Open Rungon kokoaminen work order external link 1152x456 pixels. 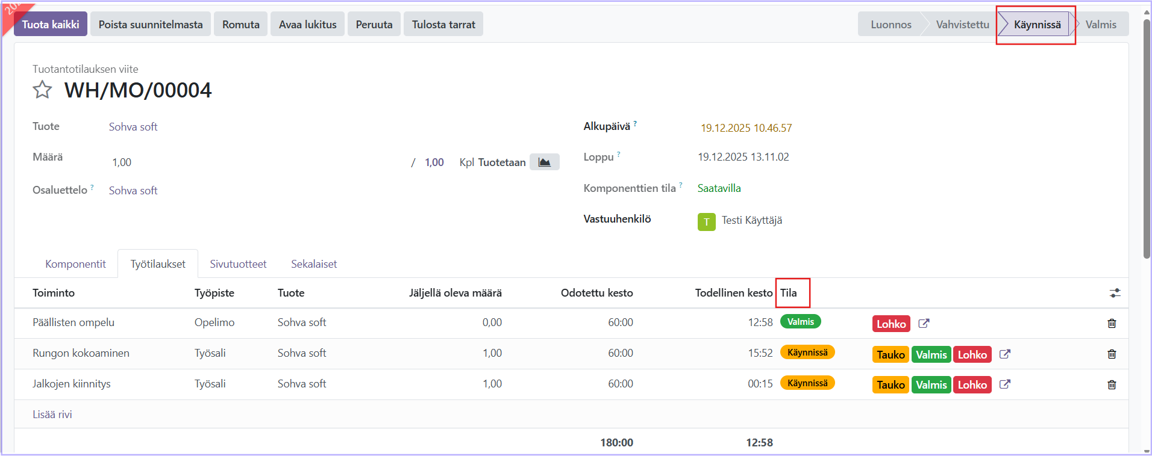pyautogui.click(x=1004, y=354)
